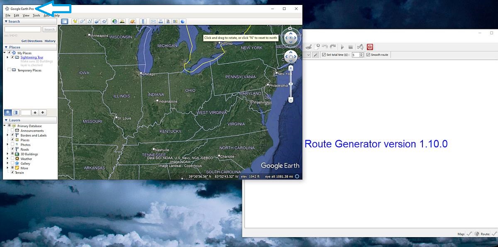Click the redo arrow in Route Generator
498x247 pixels.
pos(333,47)
